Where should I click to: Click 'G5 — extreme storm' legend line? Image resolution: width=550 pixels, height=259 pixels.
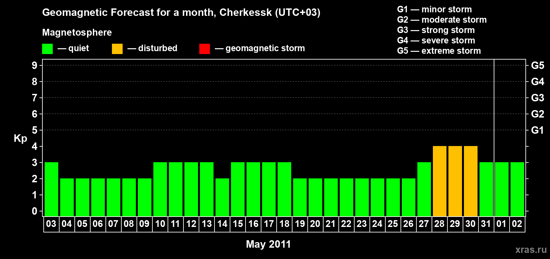pyautogui.click(x=439, y=51)
